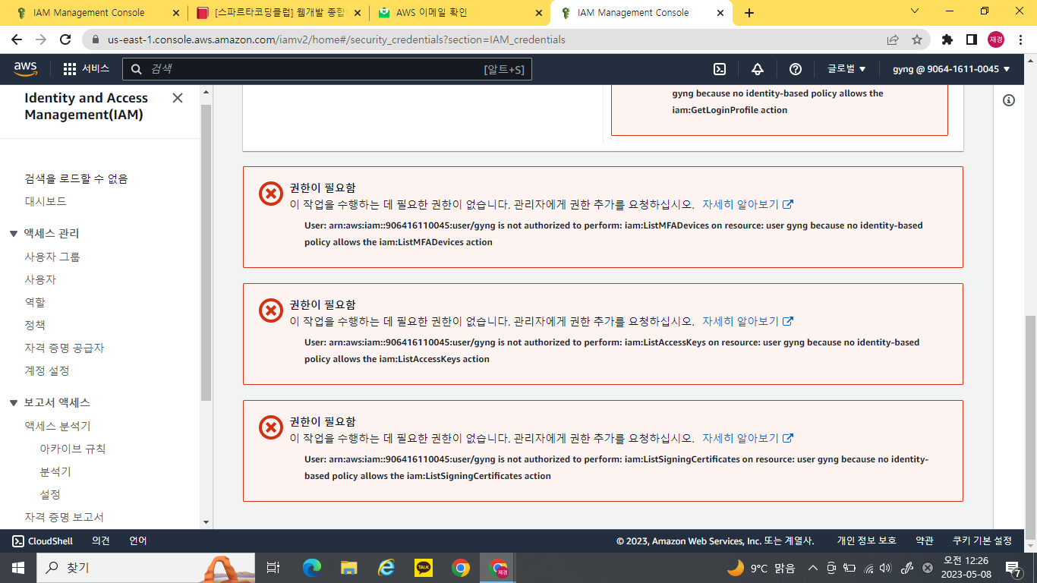
Task: Close the first IAM Management Console tab
Action: 175,13
